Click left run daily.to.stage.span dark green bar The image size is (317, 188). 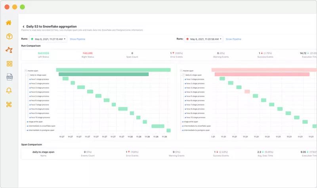tap(103, 74)
